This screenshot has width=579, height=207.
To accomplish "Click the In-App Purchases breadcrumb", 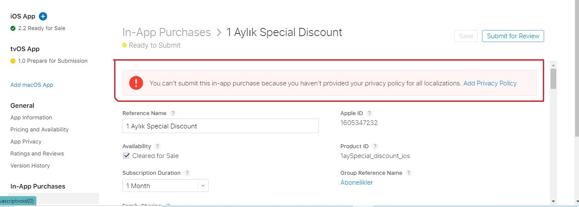I will [166, 32].
